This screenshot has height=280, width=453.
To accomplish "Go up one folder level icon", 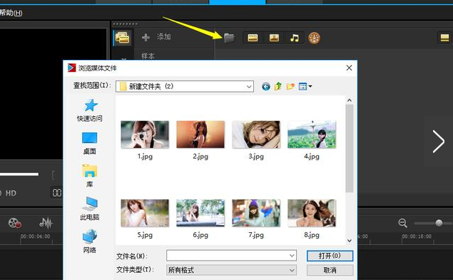I will coord(278,86).
